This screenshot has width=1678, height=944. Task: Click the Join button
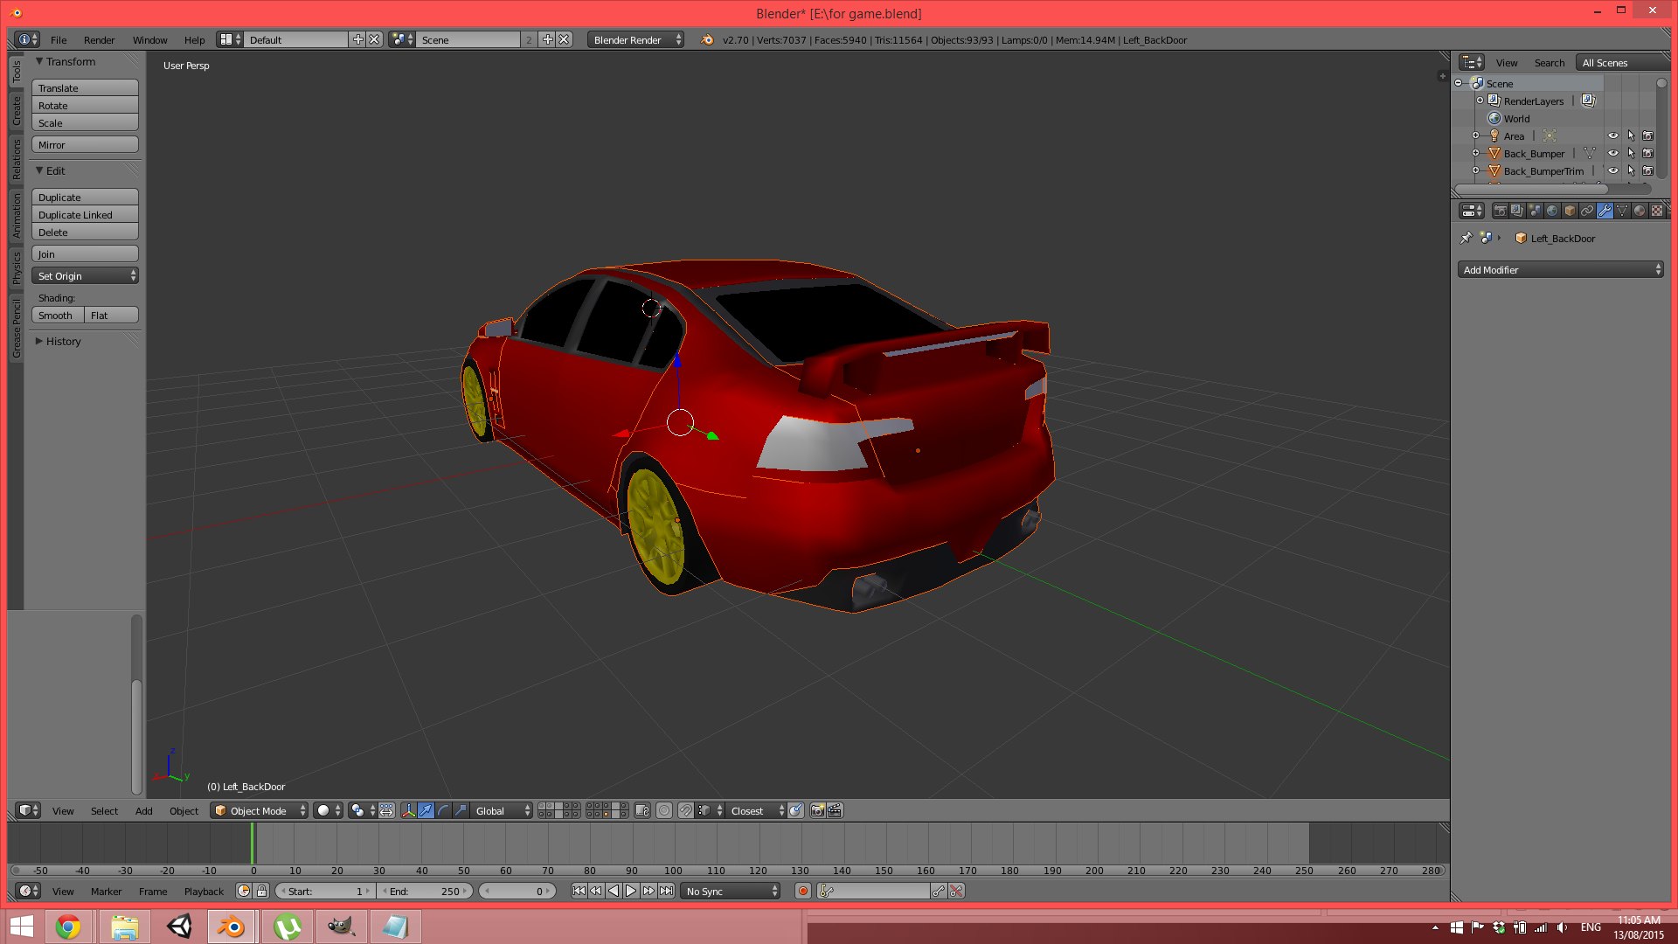(85, 254)
